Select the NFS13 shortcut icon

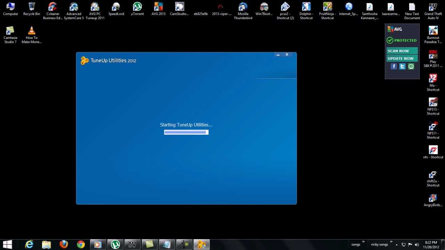[x=433, y=107]
